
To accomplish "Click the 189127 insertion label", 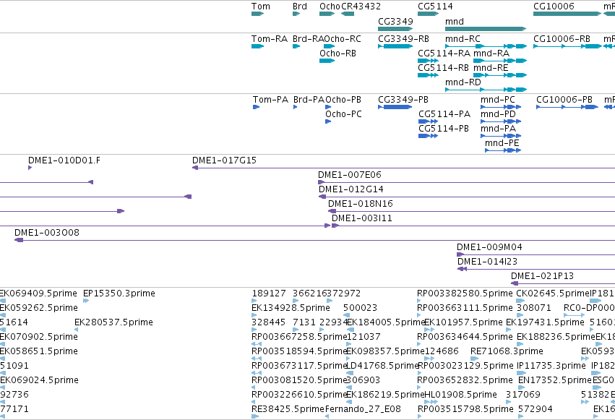I will [269, 293].
